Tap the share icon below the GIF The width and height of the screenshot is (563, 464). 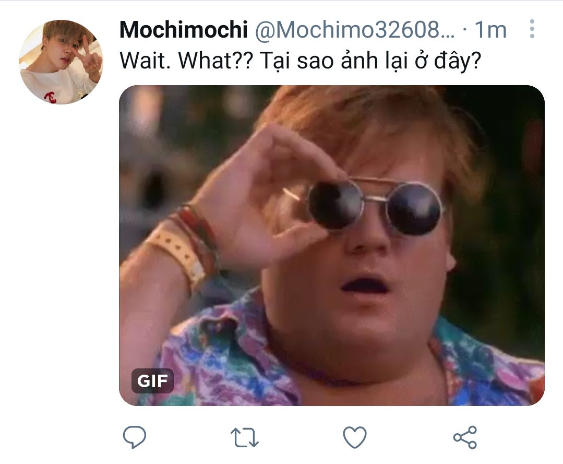465,437
